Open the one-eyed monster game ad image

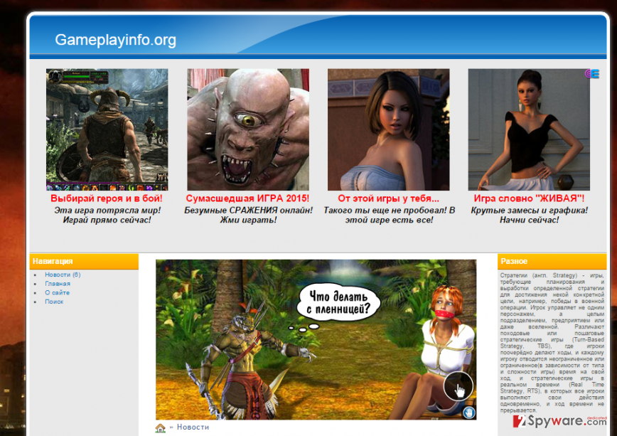248,129
